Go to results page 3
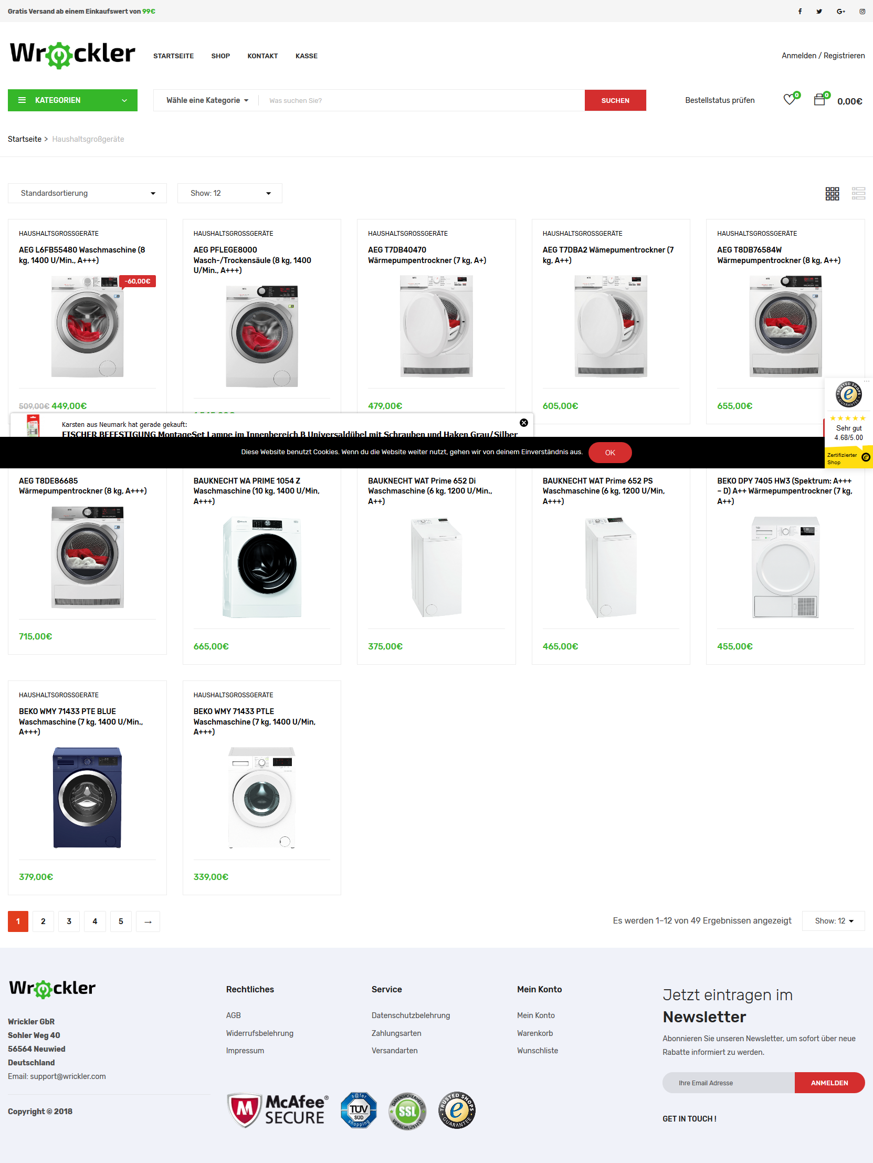This screenshot has width=873, height=1163. [x=69, y=921]
